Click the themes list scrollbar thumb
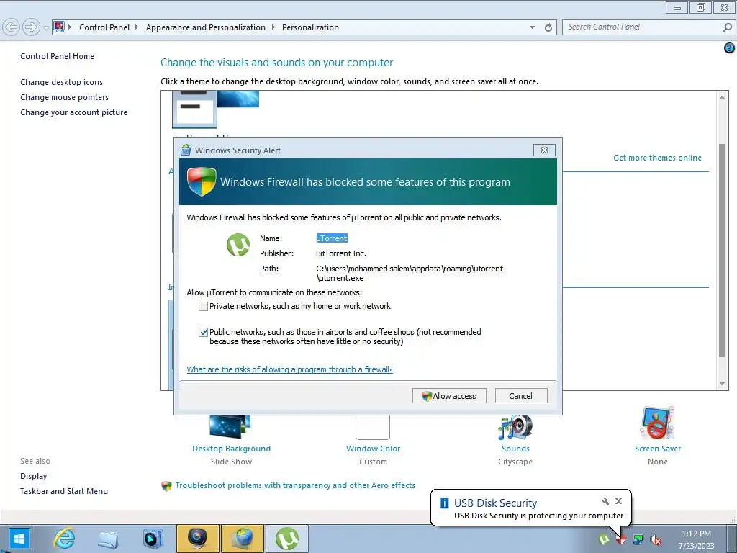Image resolution: width=737 pixels, height=553 pixels. point(722,249)
